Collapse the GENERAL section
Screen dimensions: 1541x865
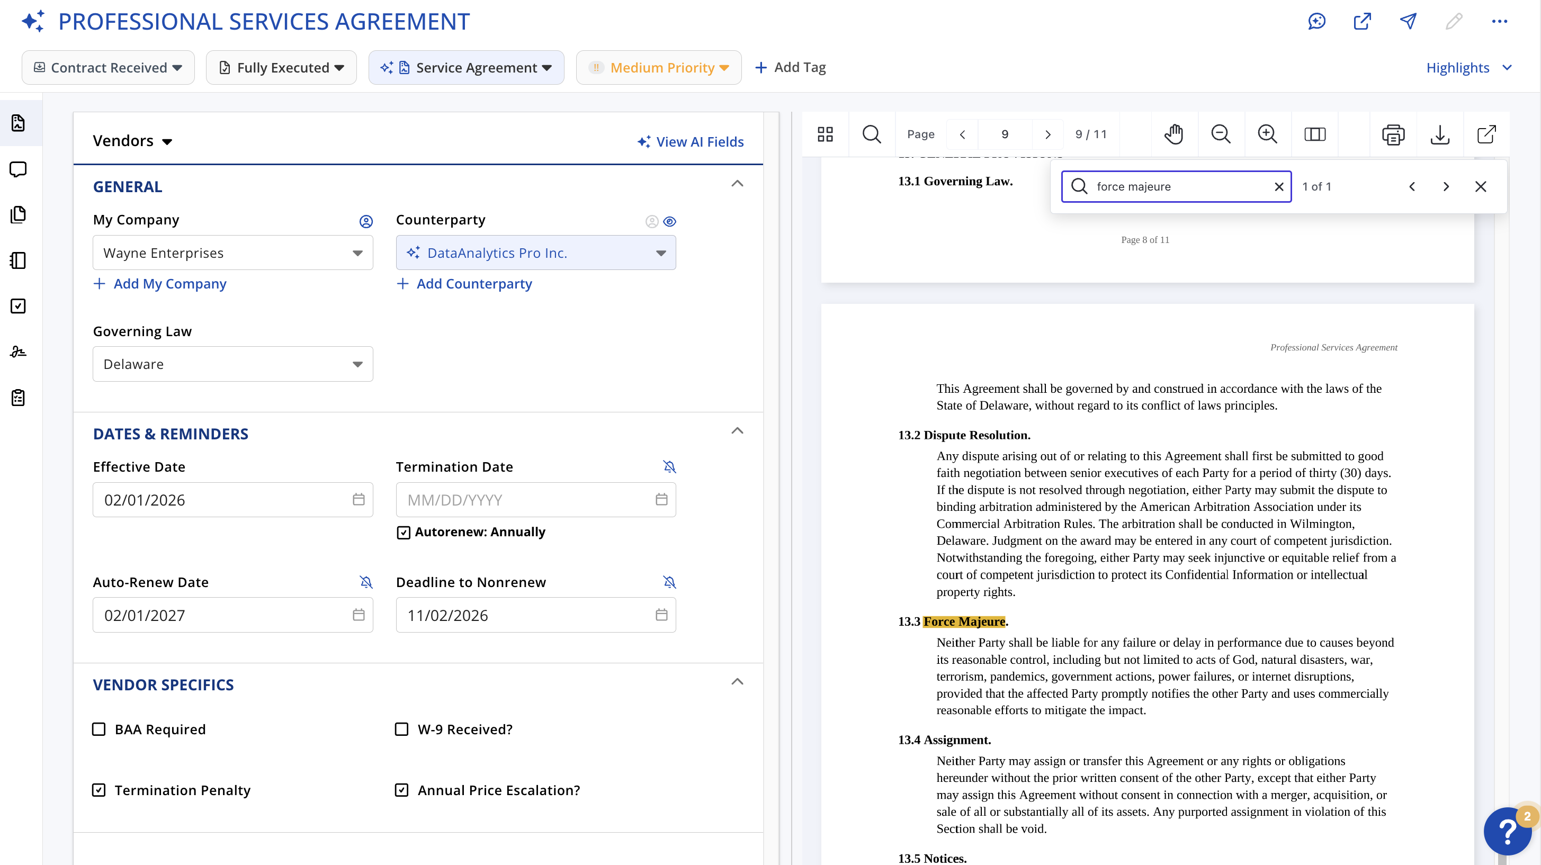tap(737, 184)
